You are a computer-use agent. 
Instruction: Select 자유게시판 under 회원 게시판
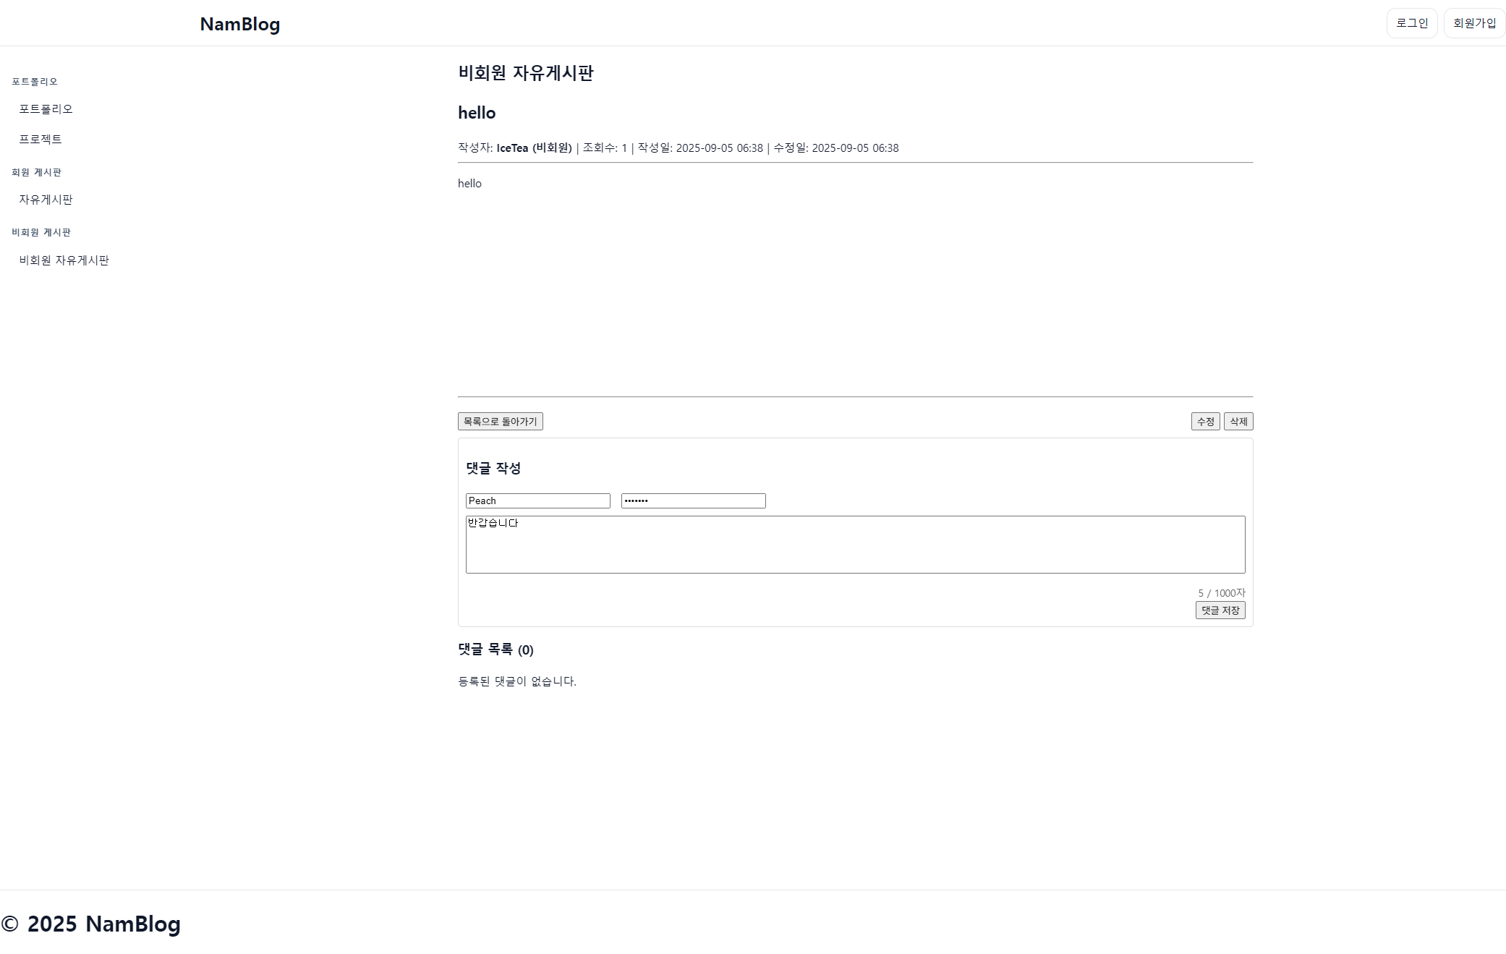tap(46, 199)
